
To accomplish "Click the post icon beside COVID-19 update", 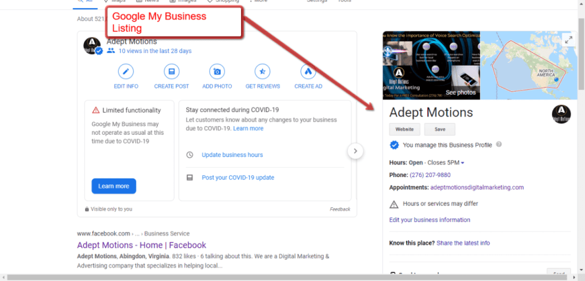I will coord(190,178).
